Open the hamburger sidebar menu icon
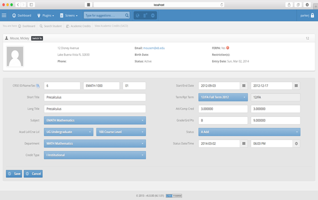The height and width of the screenshot is (200, 318). (4, 15)
